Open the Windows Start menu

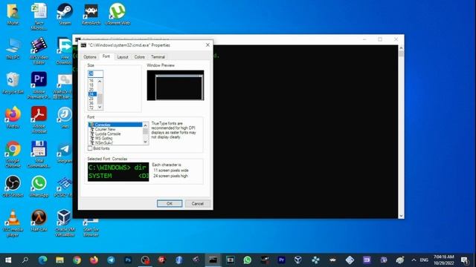(x=8, y=260)
